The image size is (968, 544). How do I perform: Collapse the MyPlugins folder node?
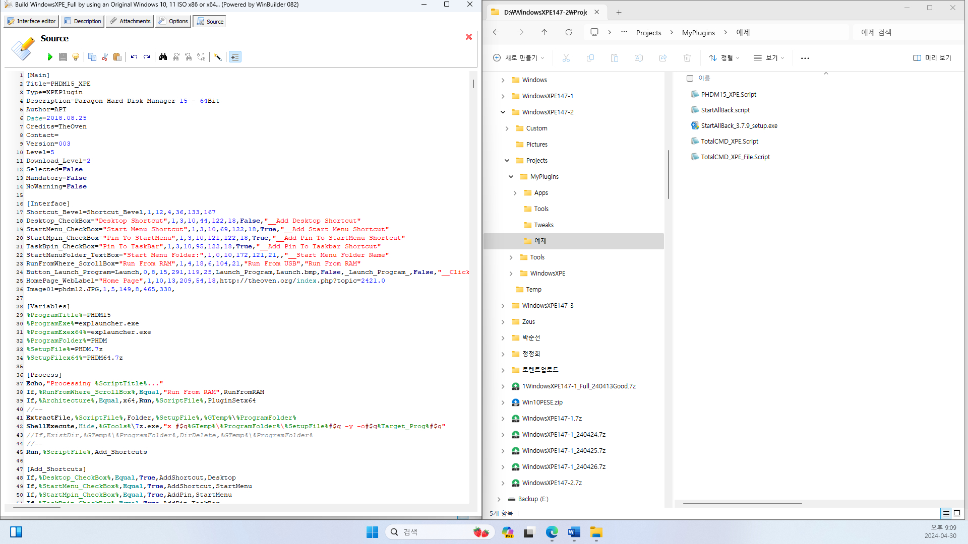(511, 177)
